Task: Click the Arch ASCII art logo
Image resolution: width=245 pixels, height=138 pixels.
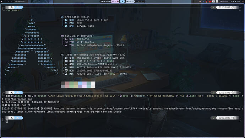Action: click(31, 45)
